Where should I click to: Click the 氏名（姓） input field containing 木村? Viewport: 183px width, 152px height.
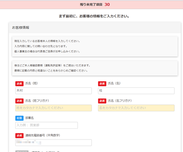(x=53, y=91)
